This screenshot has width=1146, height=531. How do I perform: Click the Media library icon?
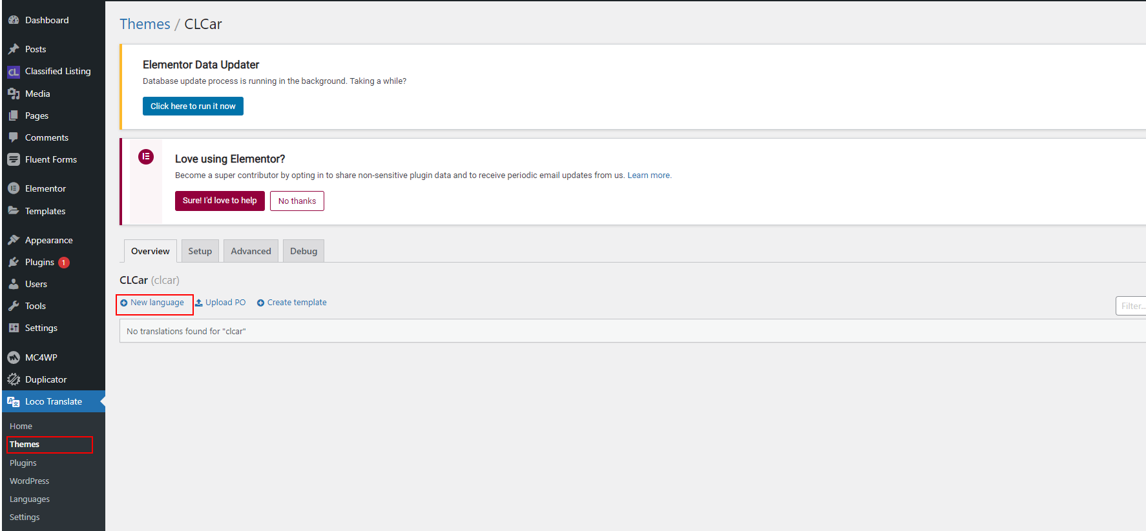(14, 94)
